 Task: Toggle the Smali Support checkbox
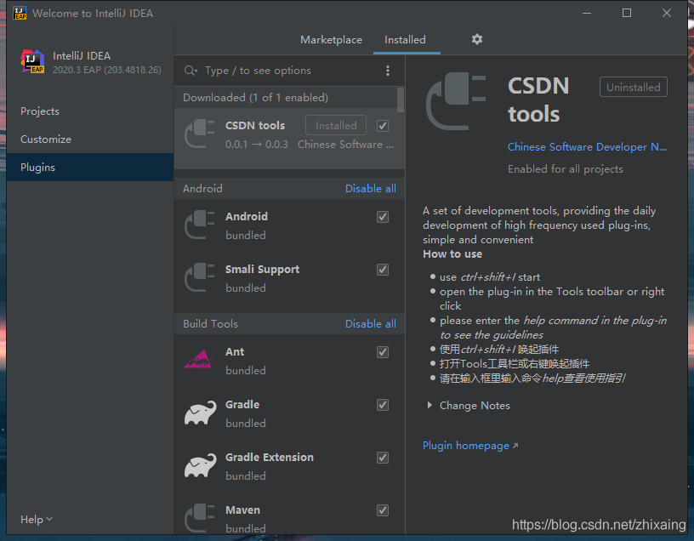tap(383, 270)
